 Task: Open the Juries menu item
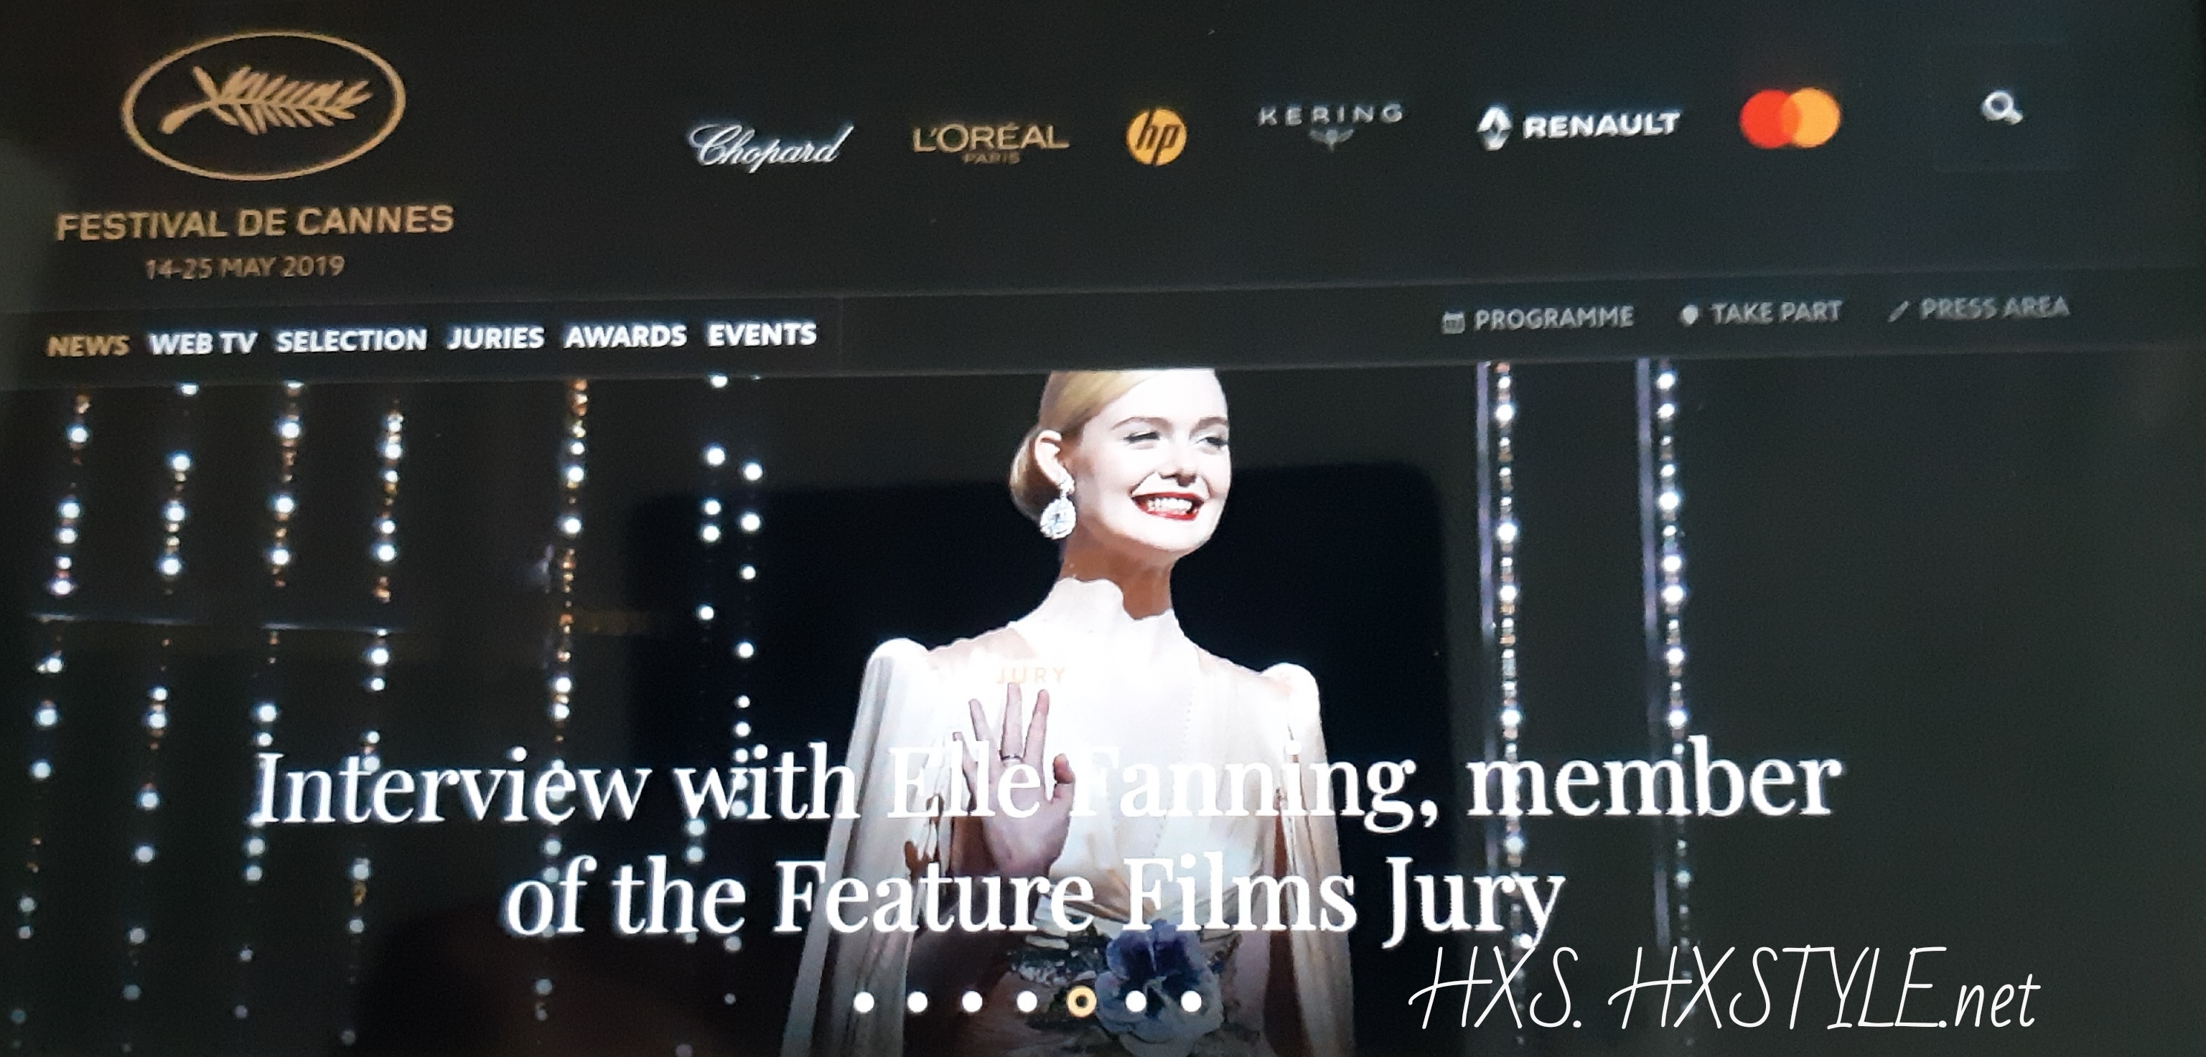tap(496, 338)
